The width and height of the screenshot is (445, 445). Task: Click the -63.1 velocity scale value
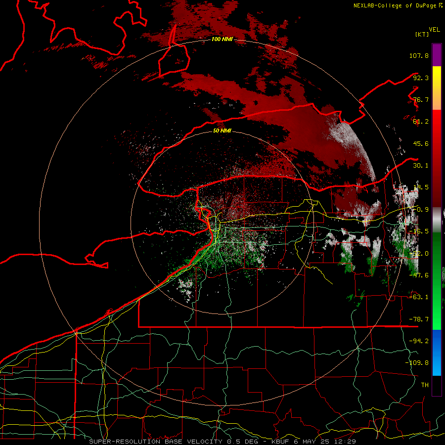tap(419, 297)
